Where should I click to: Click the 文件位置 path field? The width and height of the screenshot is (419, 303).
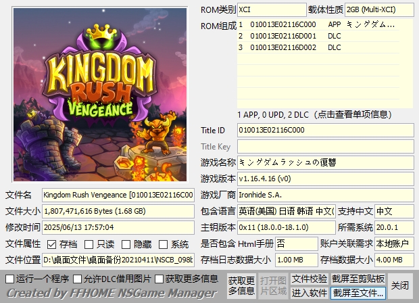(118, 260)
